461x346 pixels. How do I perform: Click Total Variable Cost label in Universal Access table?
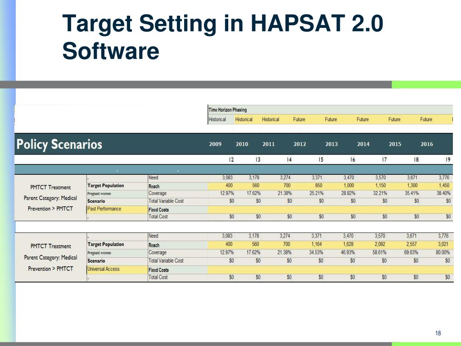pyautogui.click(x=166, y=261)
